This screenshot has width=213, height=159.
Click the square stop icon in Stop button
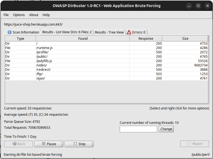[75, 144]
